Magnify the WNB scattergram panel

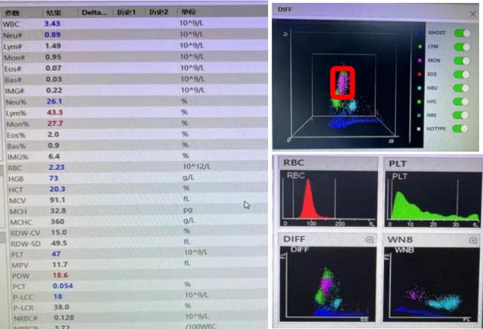(x=473, y=240)
